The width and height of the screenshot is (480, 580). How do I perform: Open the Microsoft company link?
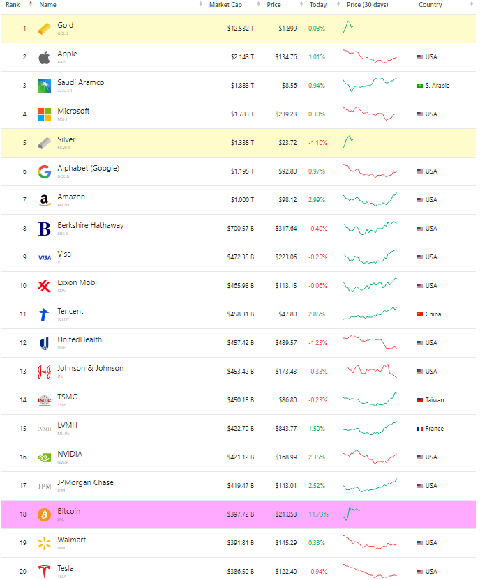click(x=73, y=111)
